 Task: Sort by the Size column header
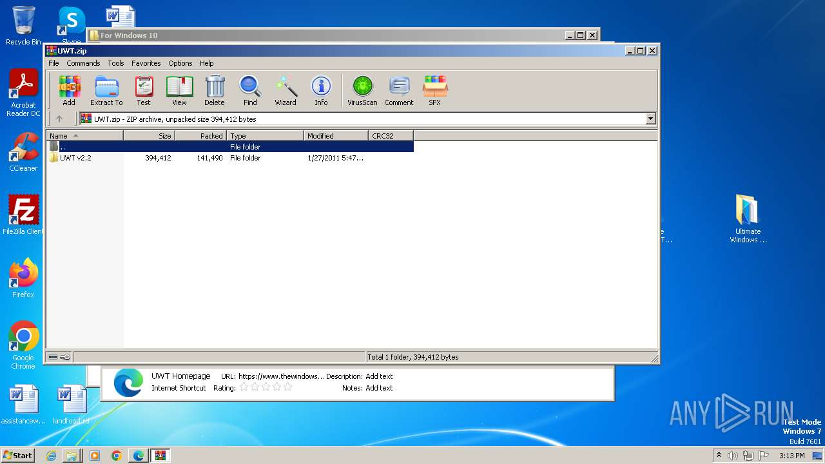149,135
